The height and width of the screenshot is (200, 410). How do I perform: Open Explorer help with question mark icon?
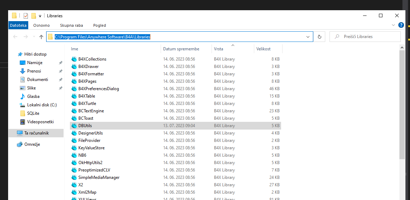pyautogui.click(x=401, y=25)
